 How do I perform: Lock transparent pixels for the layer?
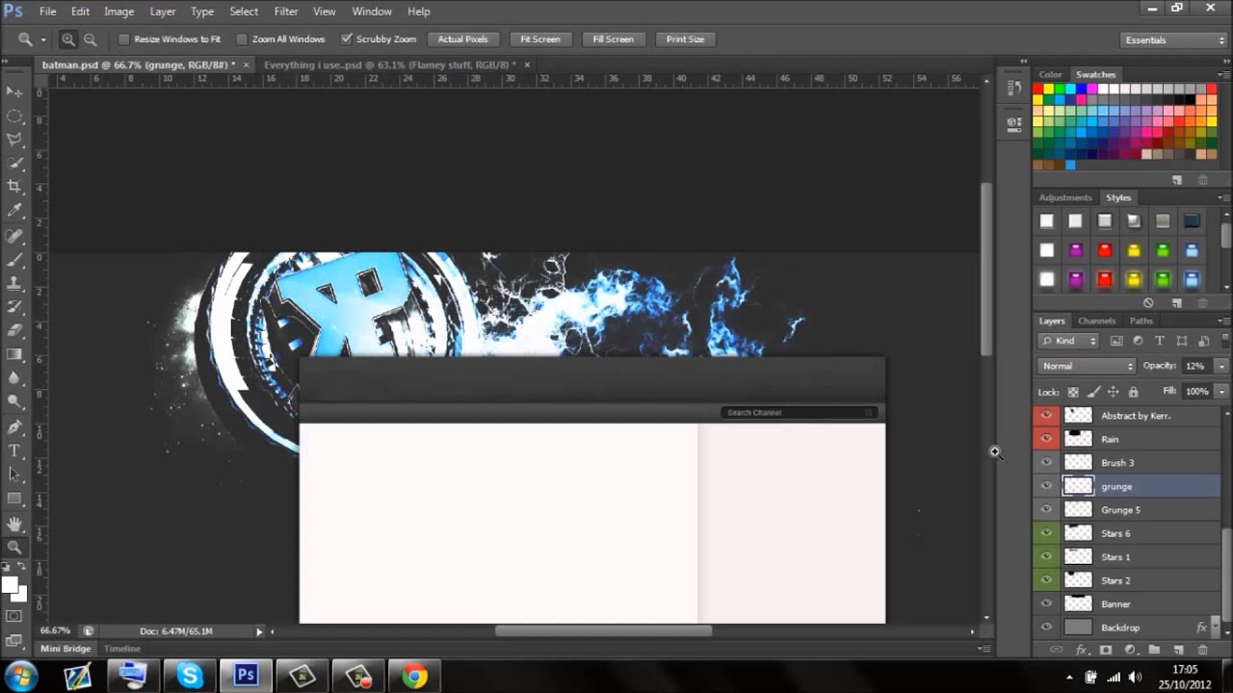1073,392
